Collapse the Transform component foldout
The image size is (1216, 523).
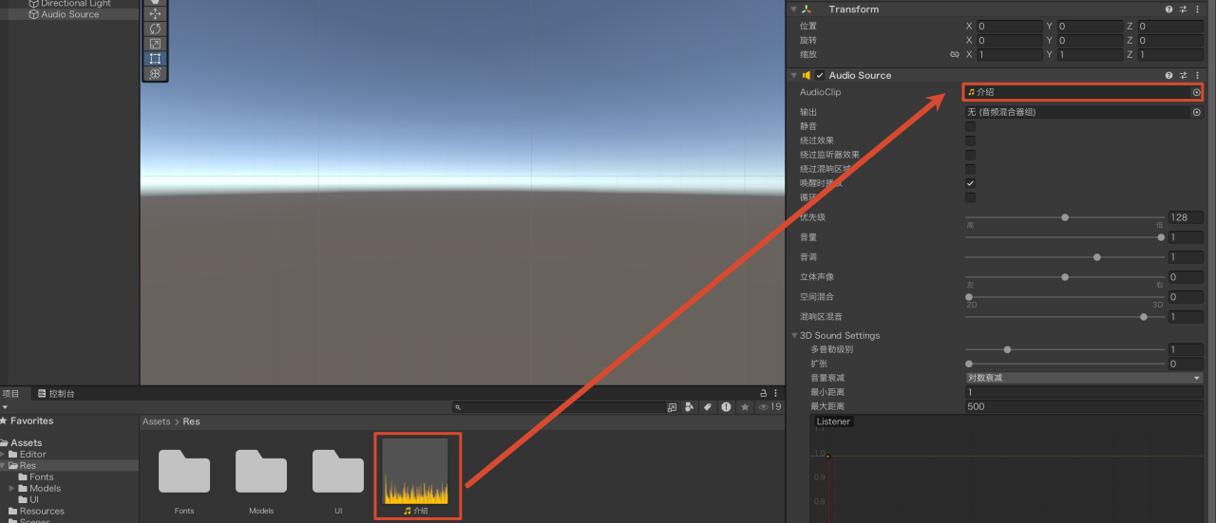pos(794,9)
